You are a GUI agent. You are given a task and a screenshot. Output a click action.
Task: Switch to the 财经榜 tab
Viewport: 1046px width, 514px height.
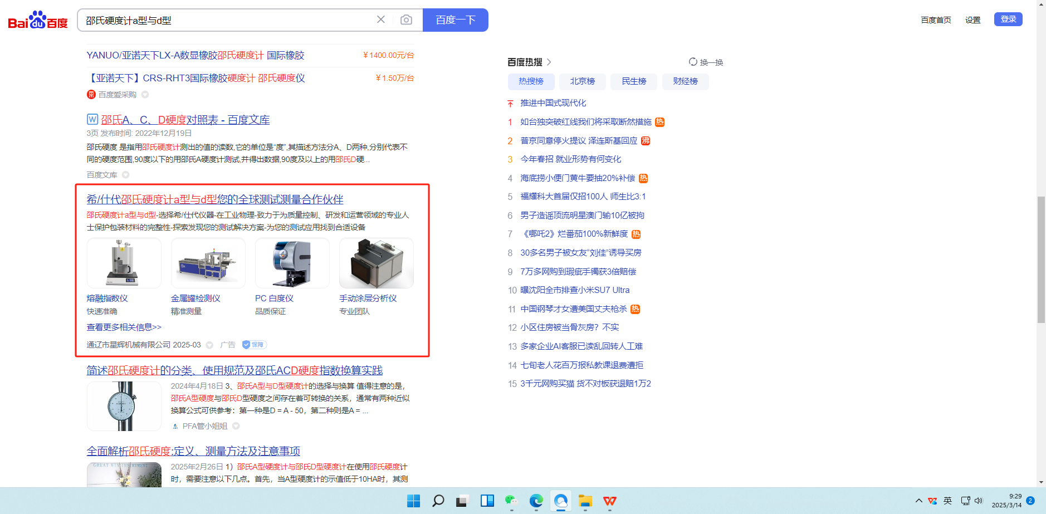pyautogui.click(x=685, y=81)
